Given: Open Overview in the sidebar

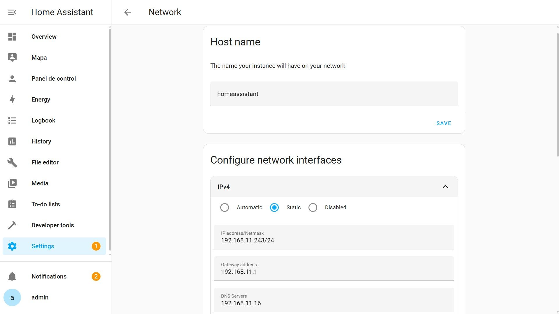Looking at the screenshot, I should pos(54,37).
